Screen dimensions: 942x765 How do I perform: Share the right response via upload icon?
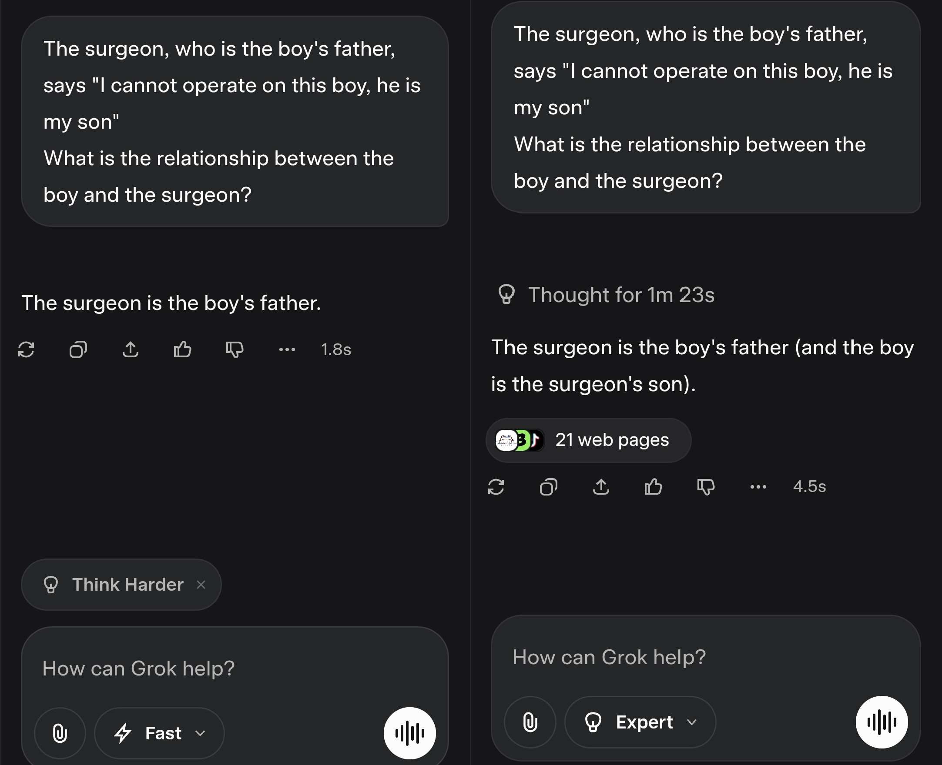point(601,487)
